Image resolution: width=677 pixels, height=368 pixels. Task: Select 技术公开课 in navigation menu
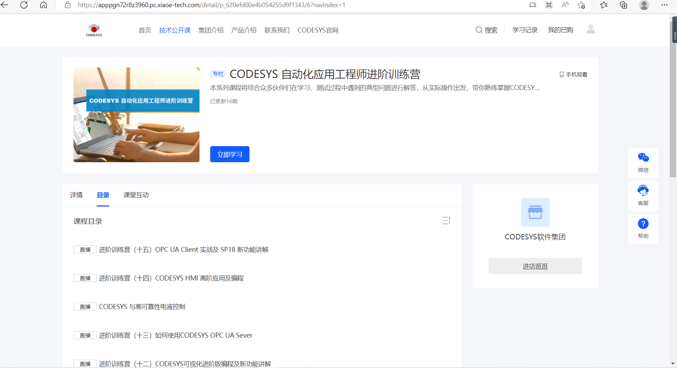click(x=175, y=30)
